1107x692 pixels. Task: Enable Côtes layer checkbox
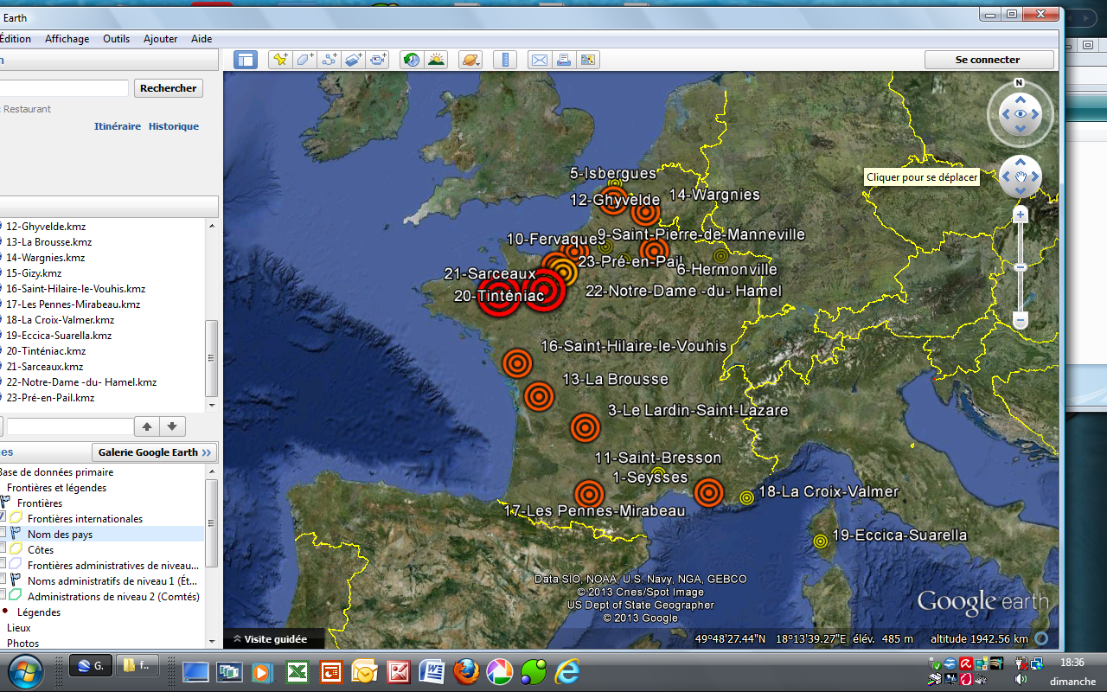(2, 549)
